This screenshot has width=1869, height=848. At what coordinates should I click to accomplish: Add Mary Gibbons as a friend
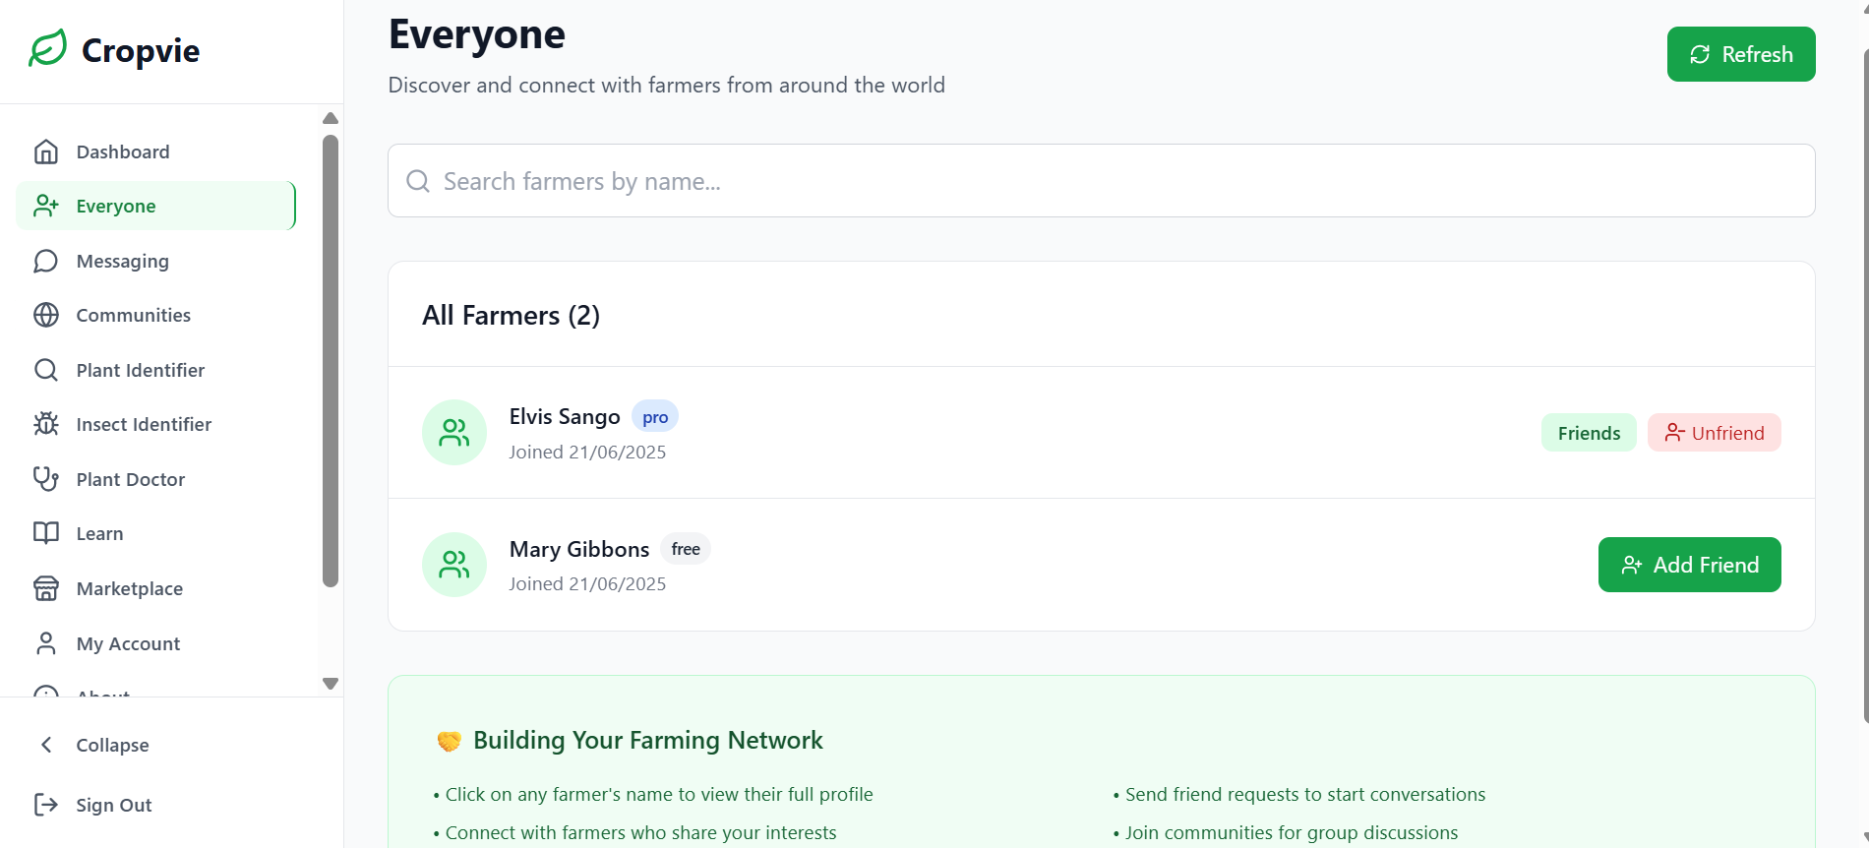[1689, 565]
